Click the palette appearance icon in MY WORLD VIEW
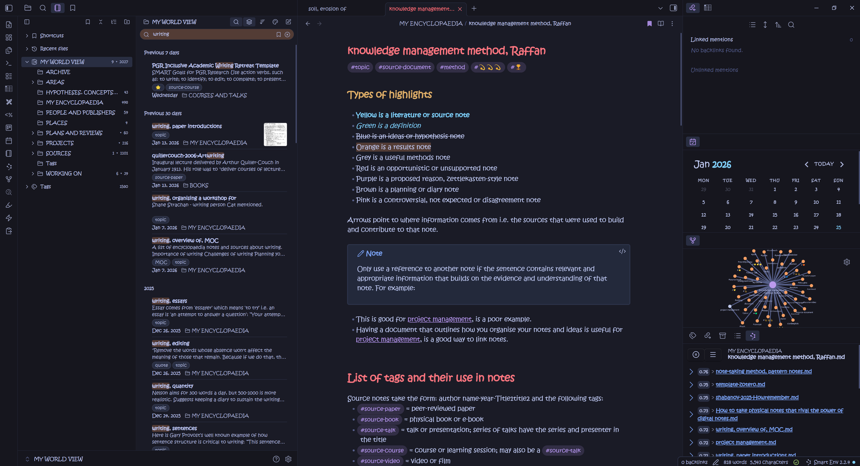860x466 pixels. [275, 22]
